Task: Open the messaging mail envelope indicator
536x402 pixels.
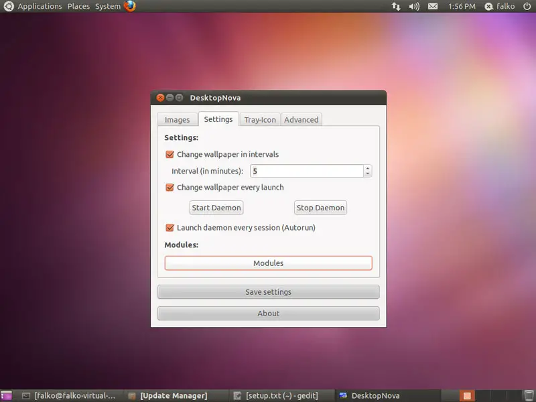Action: tap(433, 6)
